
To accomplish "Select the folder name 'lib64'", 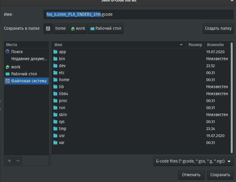I will [64, 94].
